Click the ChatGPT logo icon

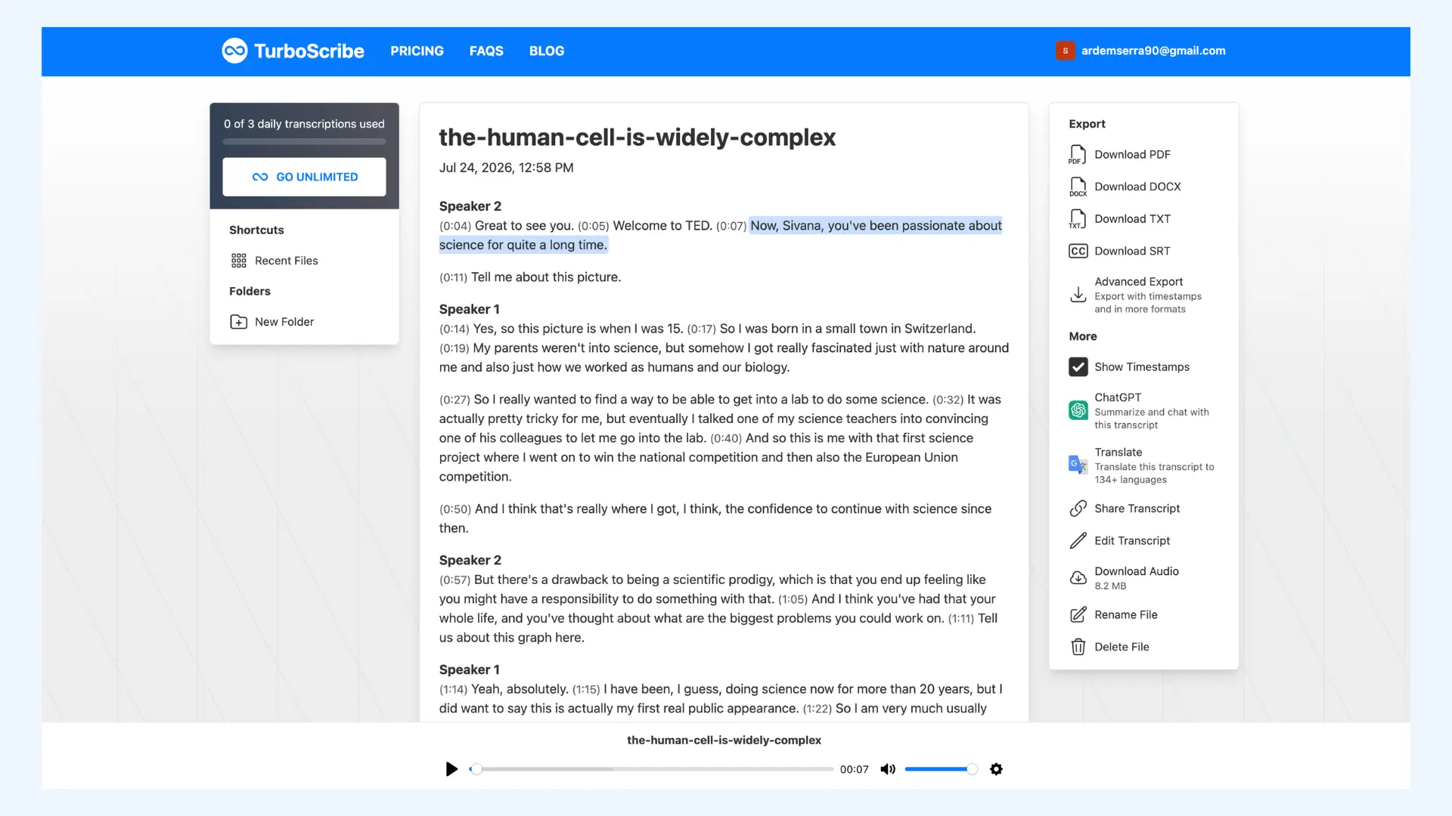(x=1078, y=410)
